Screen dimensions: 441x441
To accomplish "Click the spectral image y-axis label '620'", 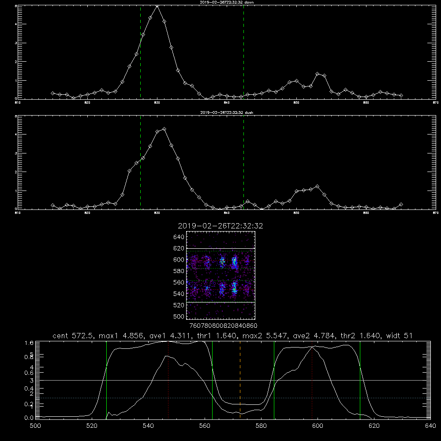I will pos(179,248).
